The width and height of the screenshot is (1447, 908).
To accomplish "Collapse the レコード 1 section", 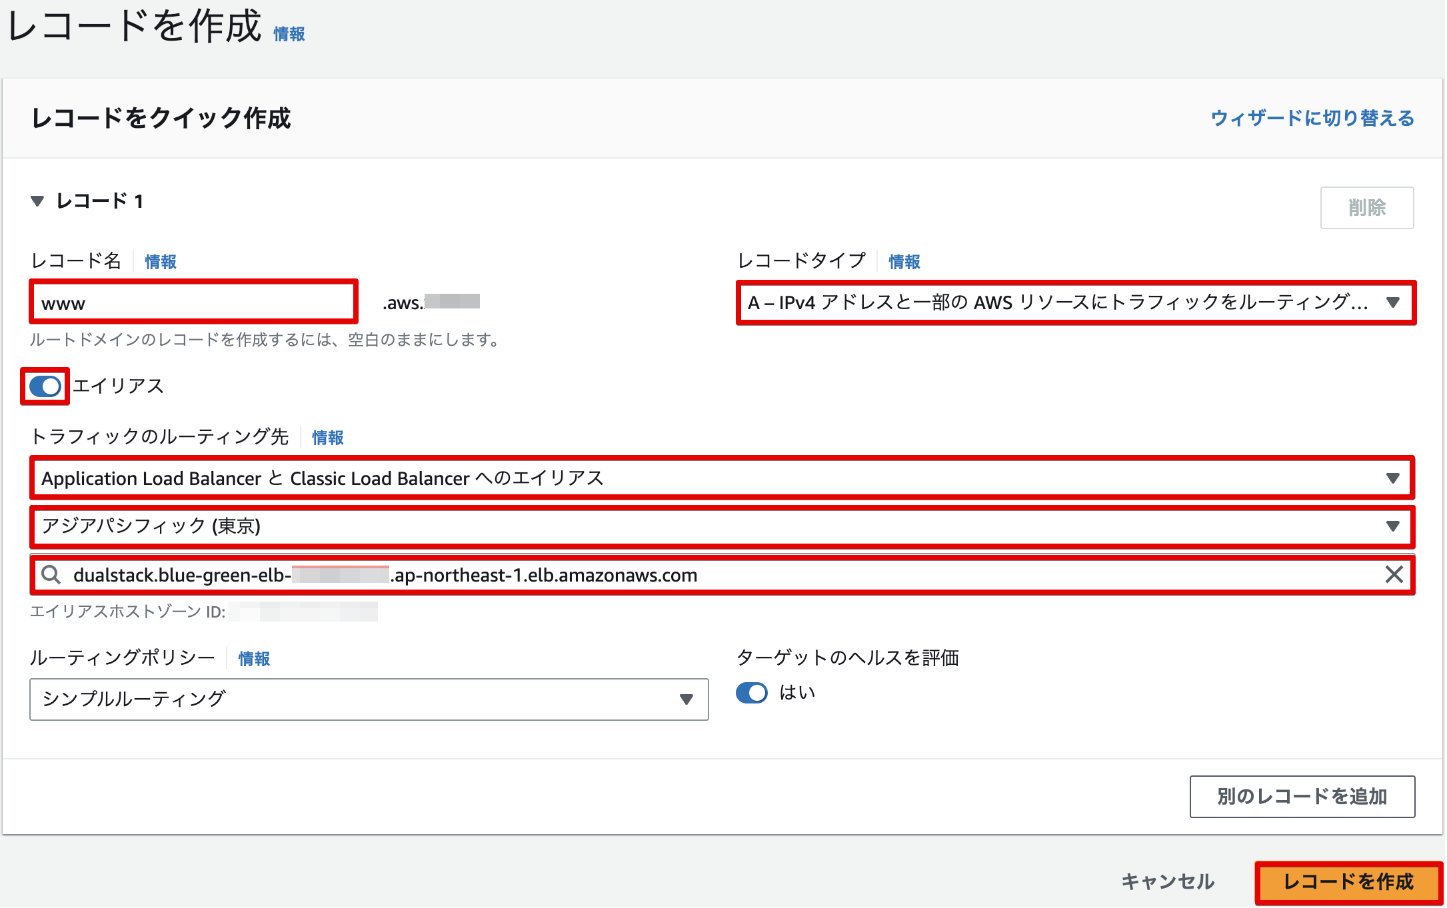I will coord(37,202).
